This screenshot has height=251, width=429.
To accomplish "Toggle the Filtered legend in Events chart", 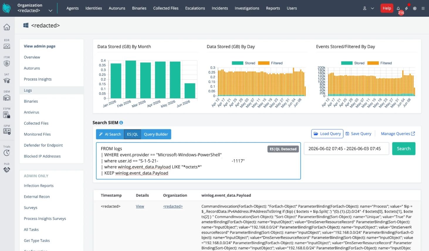I will point(379,63).
